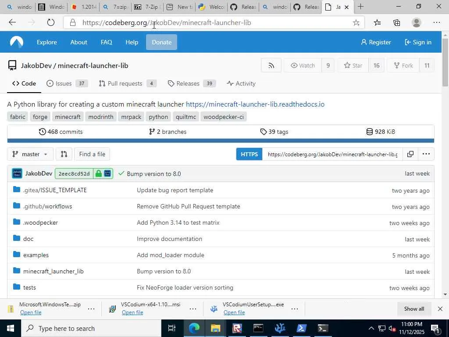View the site lock information icon
Viewport: 449px width, 337px height.
click(x=73, y=23)
